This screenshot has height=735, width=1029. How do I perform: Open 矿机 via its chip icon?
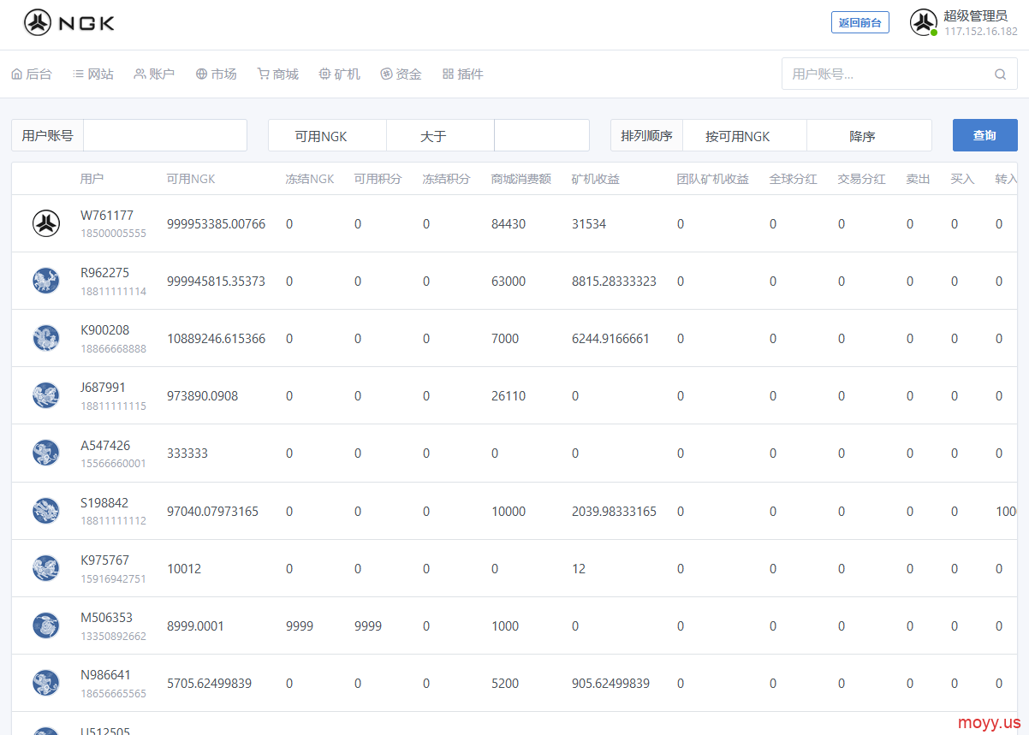pyautogui.click(x=324, y=74)
